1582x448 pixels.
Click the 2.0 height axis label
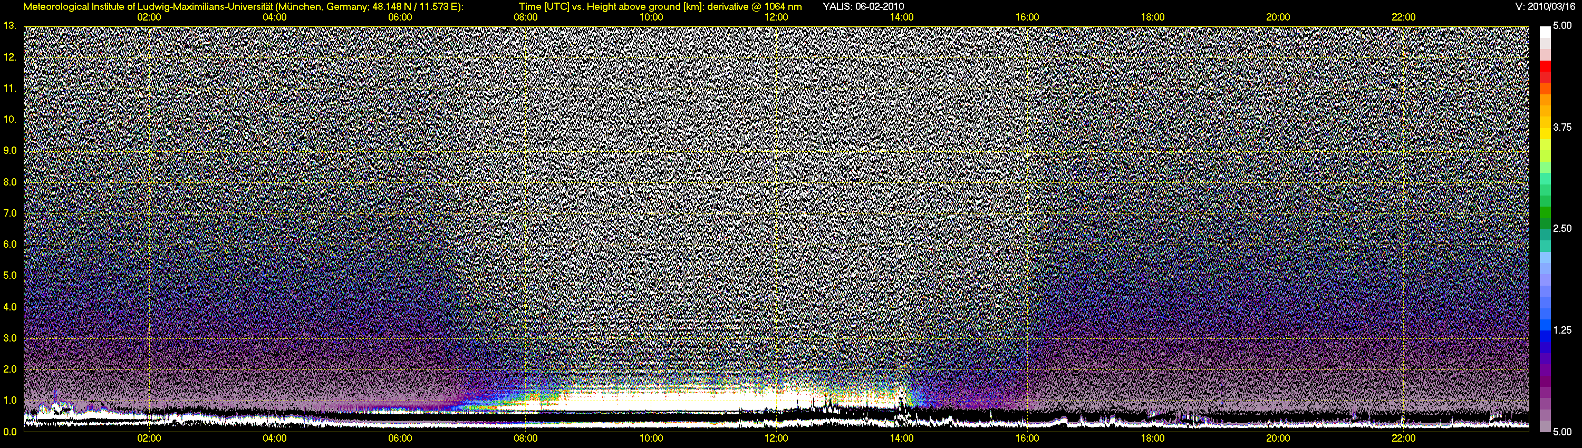pyautogui.click(x=10, y=369)
